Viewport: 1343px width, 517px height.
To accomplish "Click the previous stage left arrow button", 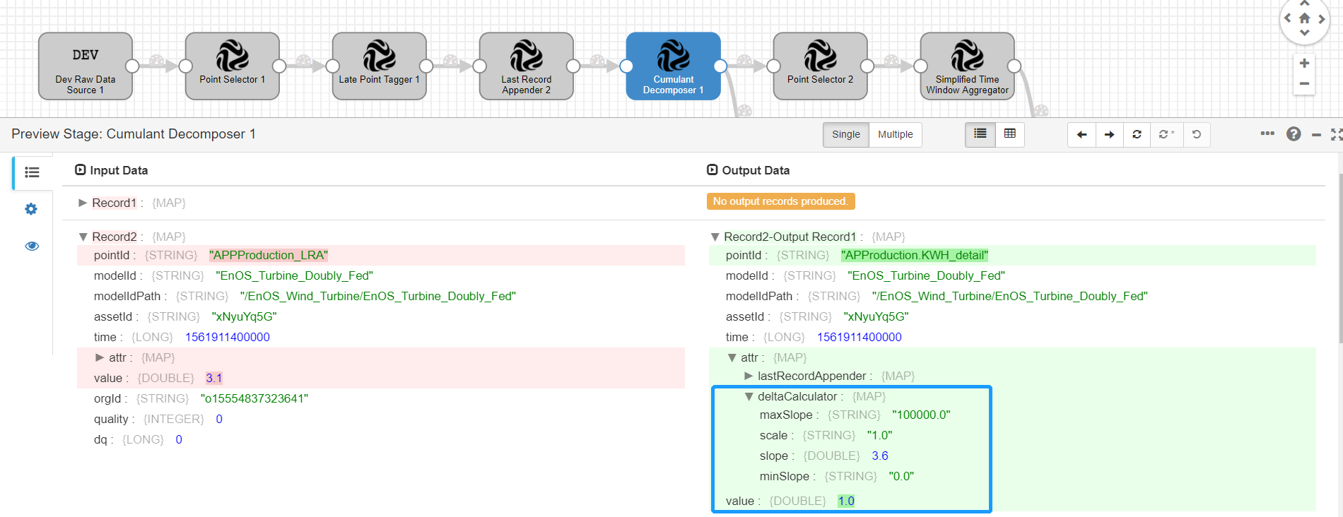I will coord(1081,134).
